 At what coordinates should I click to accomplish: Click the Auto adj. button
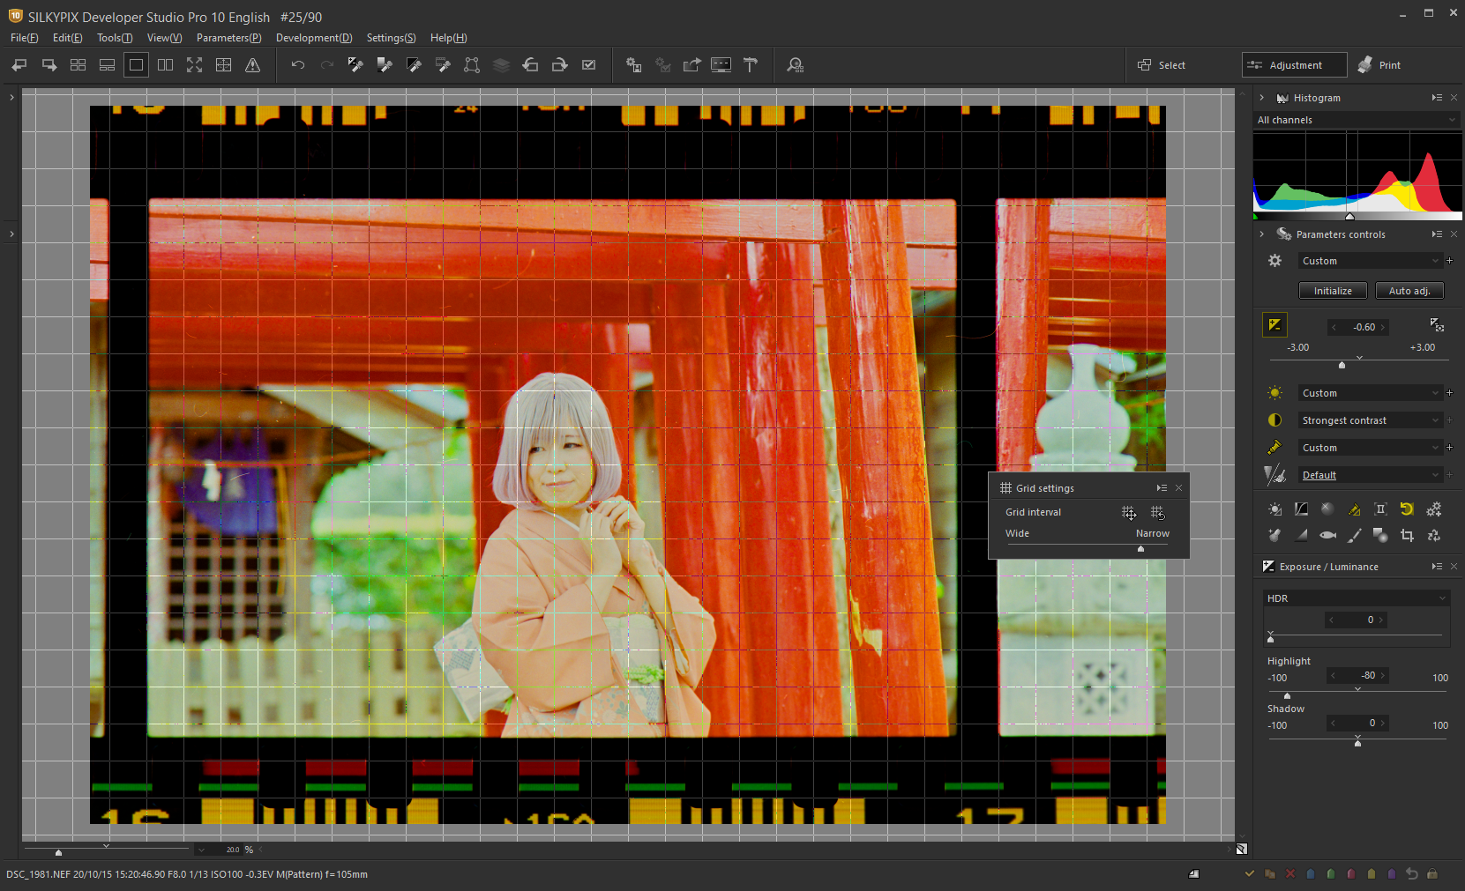(x=1409, y=291)
